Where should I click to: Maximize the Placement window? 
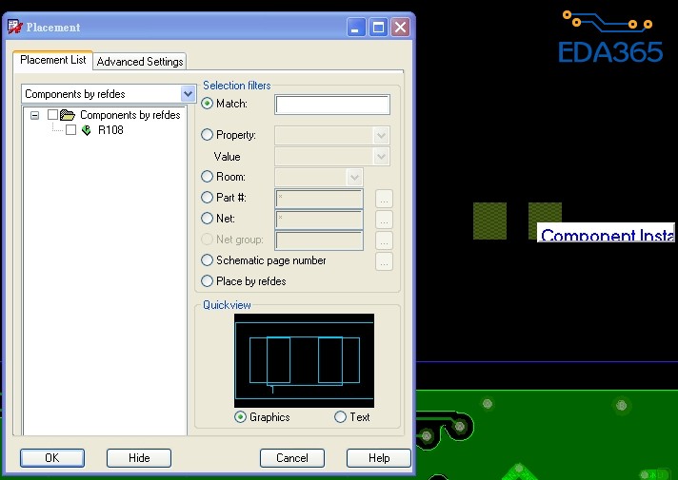coord(378,28)
